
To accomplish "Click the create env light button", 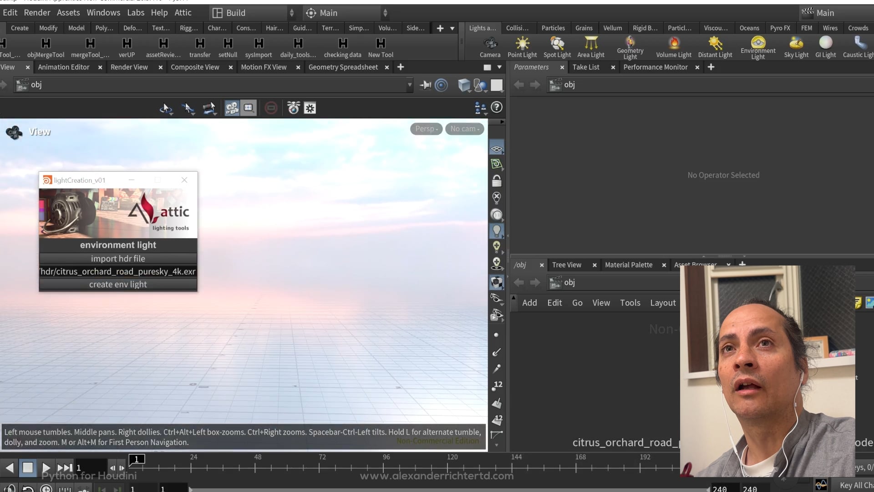I will click(118, 284).
